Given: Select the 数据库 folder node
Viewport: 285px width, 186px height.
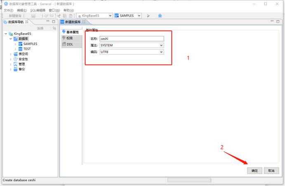Looking at the screenshot, I should pos(23,39).
